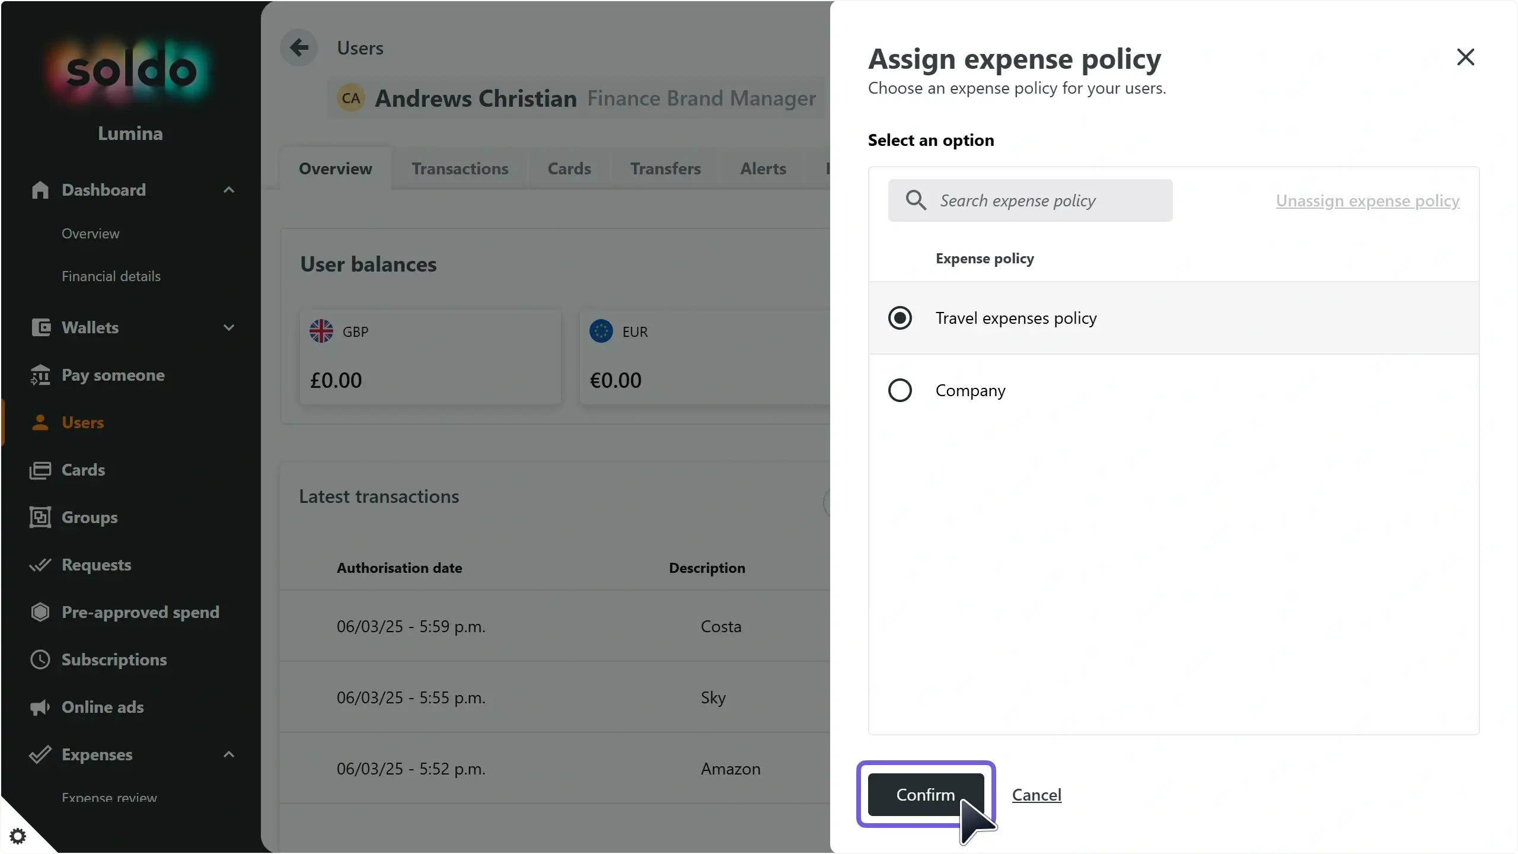Viewport: 1518px width, 854px height.
Task: Open Dashboard Overview in sidebar
Action: coord(91,234)
